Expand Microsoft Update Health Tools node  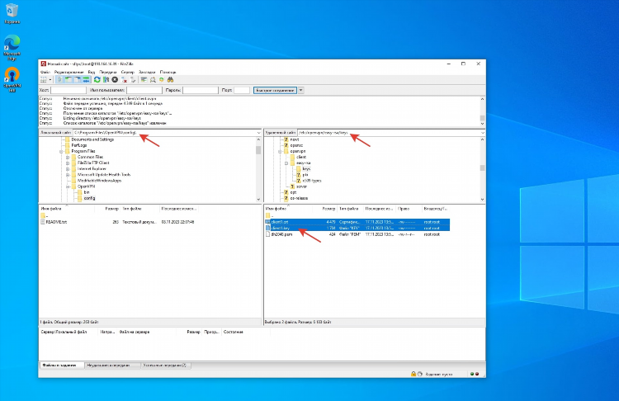68,175
